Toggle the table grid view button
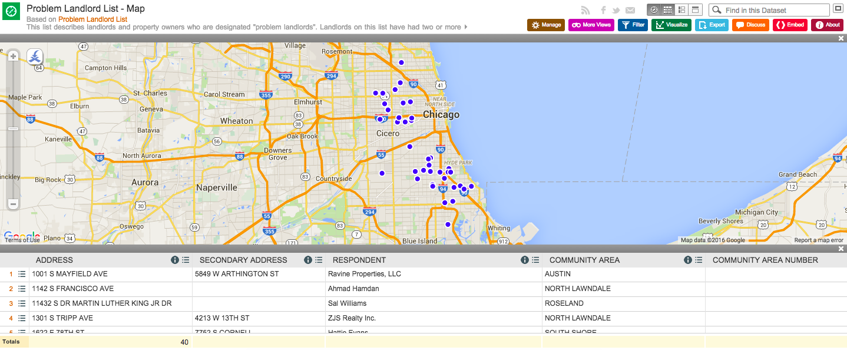 pyautogui.click(x=667, y=10)
